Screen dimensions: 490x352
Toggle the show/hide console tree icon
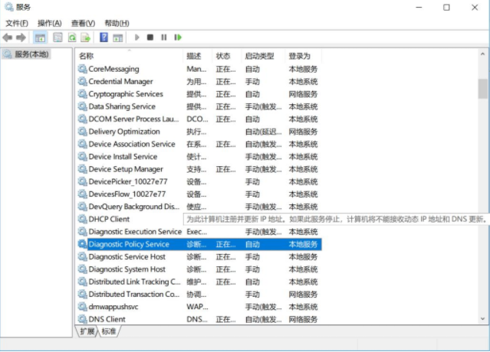(40, 37)
